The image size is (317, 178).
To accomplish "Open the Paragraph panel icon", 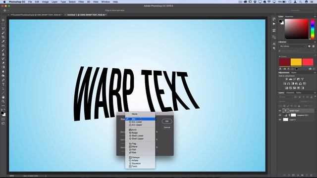I will (274, 48).
